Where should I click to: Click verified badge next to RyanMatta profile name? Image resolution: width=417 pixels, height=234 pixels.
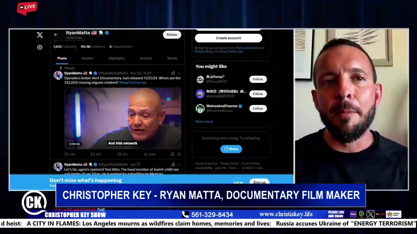pyautogui.click(x=107, y=33)
